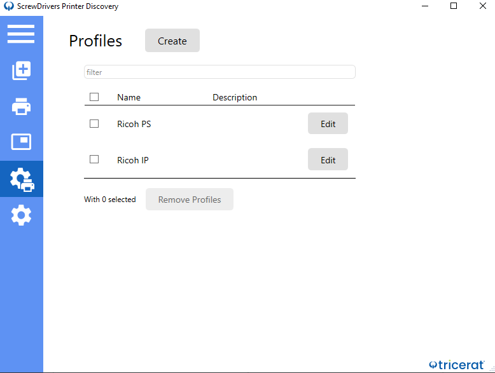This screenshot has height=373, width=495.
Task: Select the Ricoh IP profile name
Action: click(132, 160)
